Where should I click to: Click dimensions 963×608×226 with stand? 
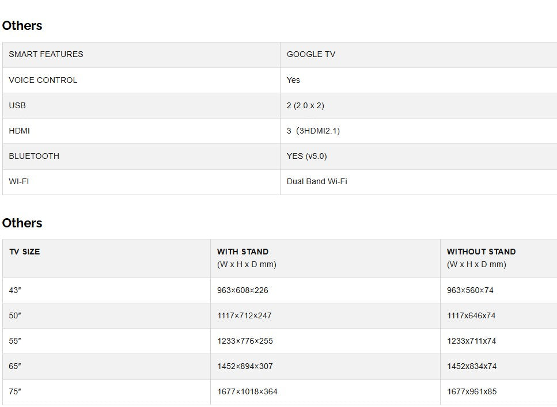[242, 290]
